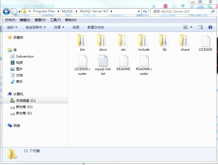The image size is (218, 165).
Task: Select 计算机 in the navigation pane
Action: (16, 94)
